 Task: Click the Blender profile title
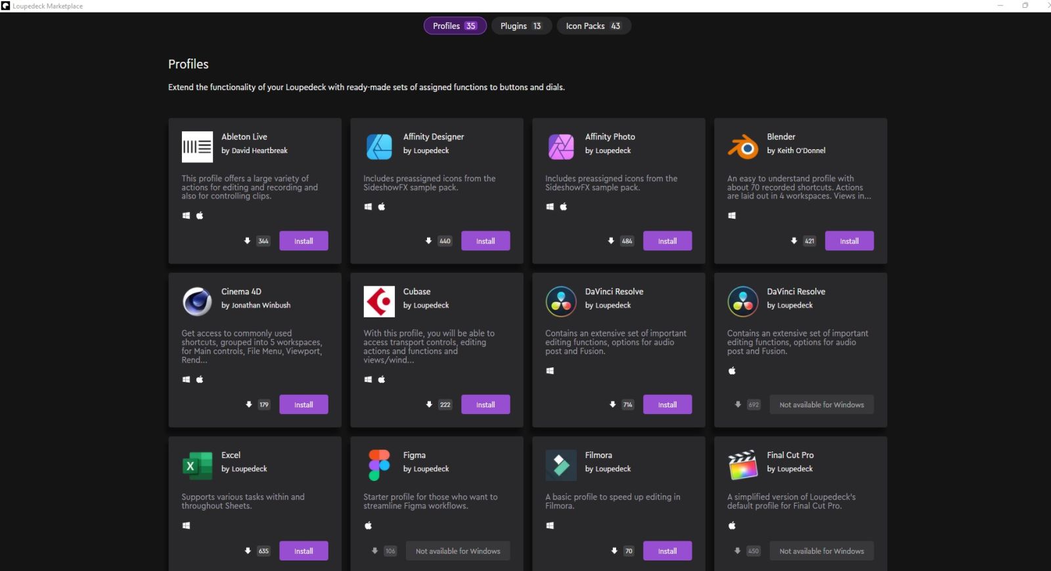(x=781, y=137)
